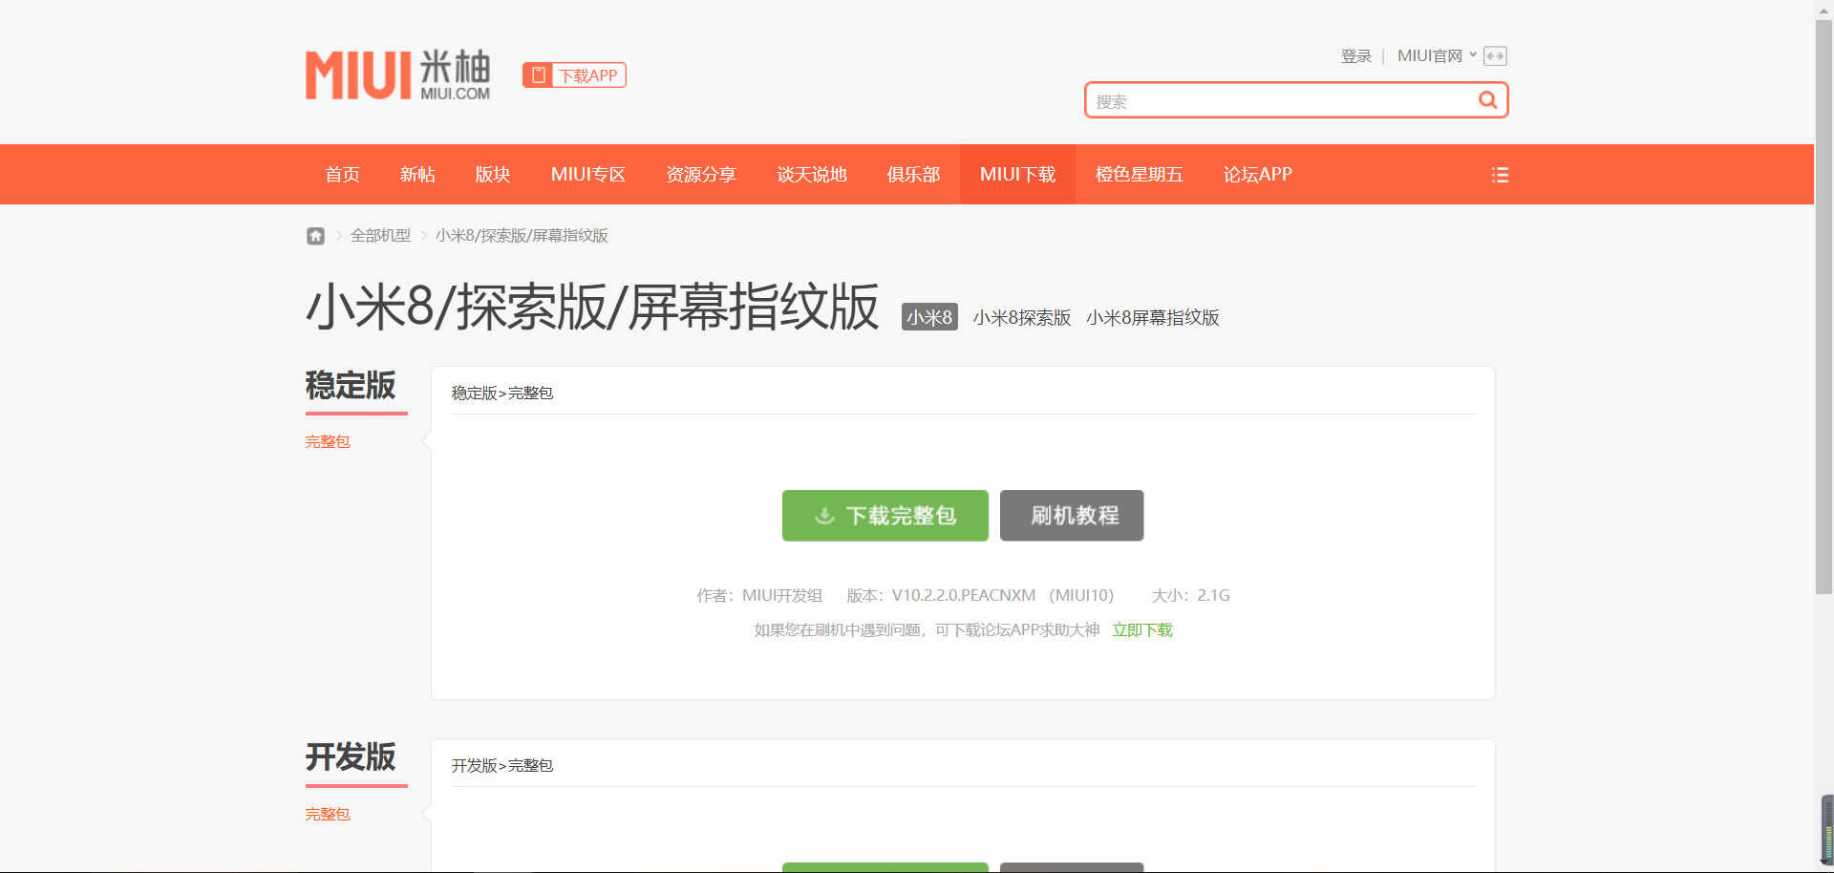Click the 开发版>完整包 panel header
Image resolution: width=1834 pixels, height=873 pixels.
(502, 766)
